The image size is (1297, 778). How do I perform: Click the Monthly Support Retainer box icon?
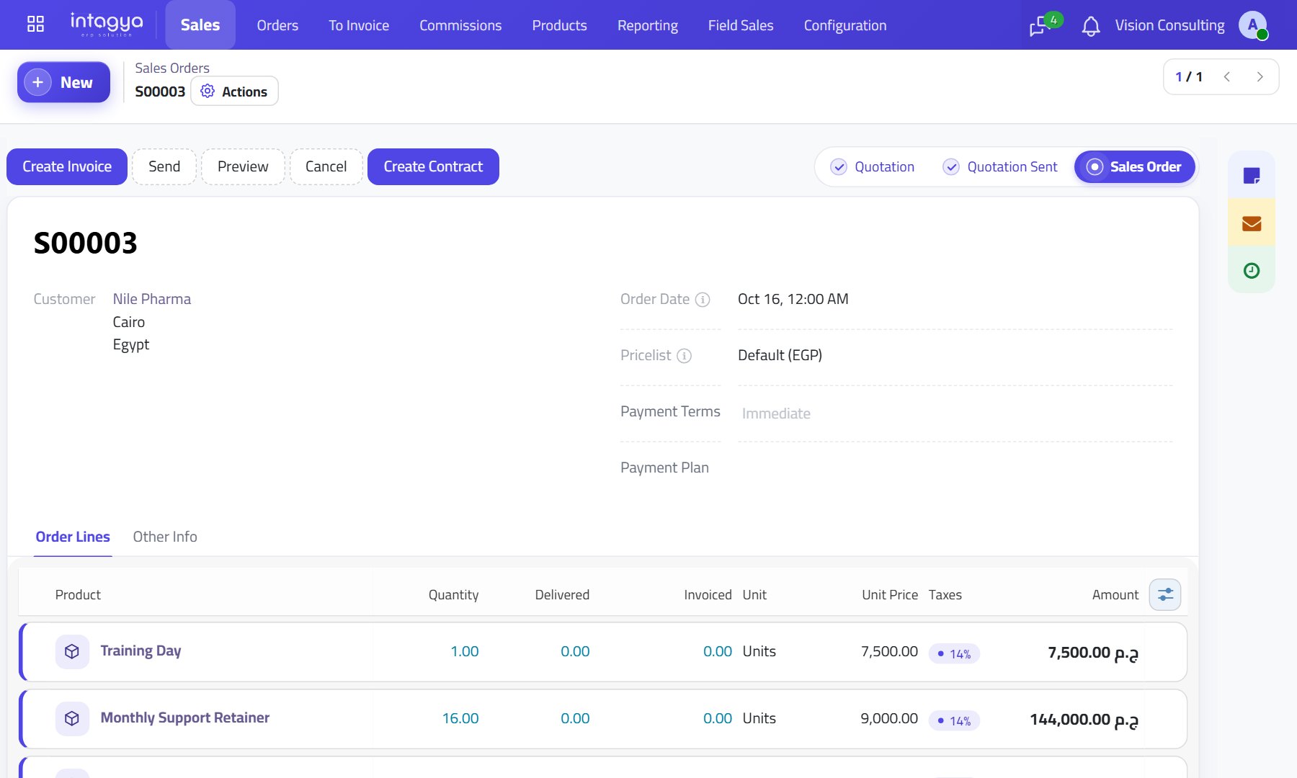point(72,718)
